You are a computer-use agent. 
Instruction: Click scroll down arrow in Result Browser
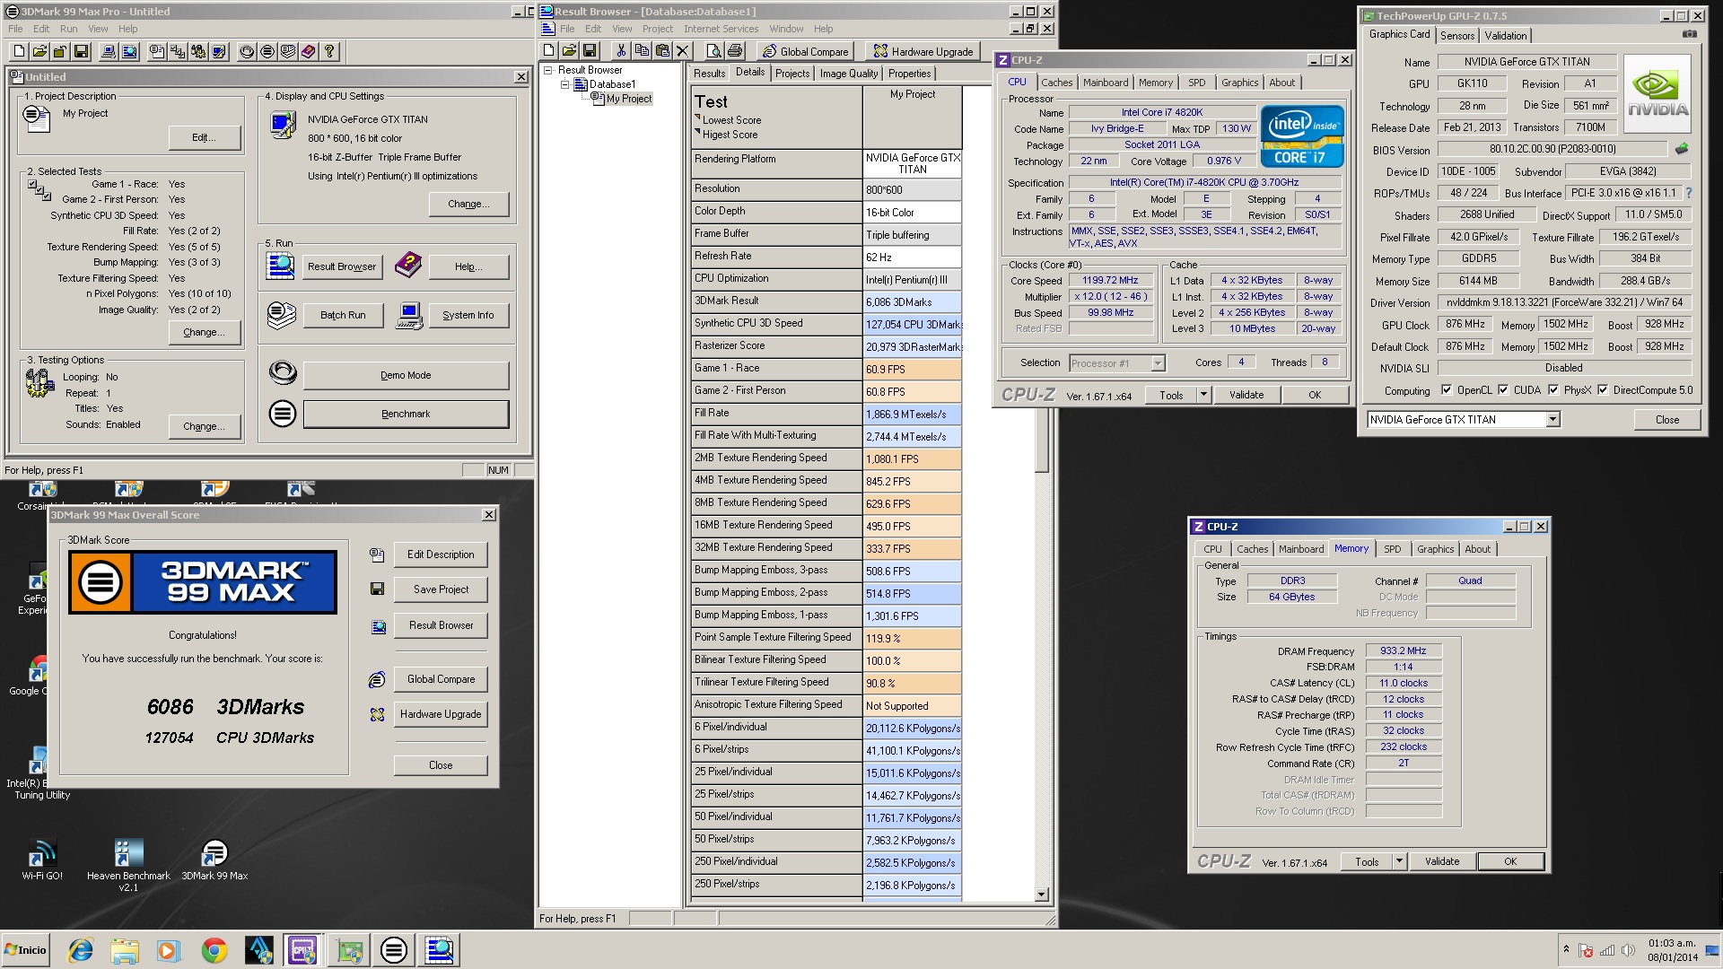[1042, 895]
